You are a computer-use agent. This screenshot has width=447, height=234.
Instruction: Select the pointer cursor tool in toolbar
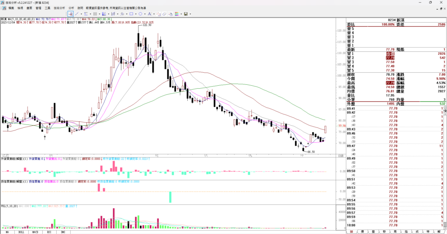[x=71, y=14]
